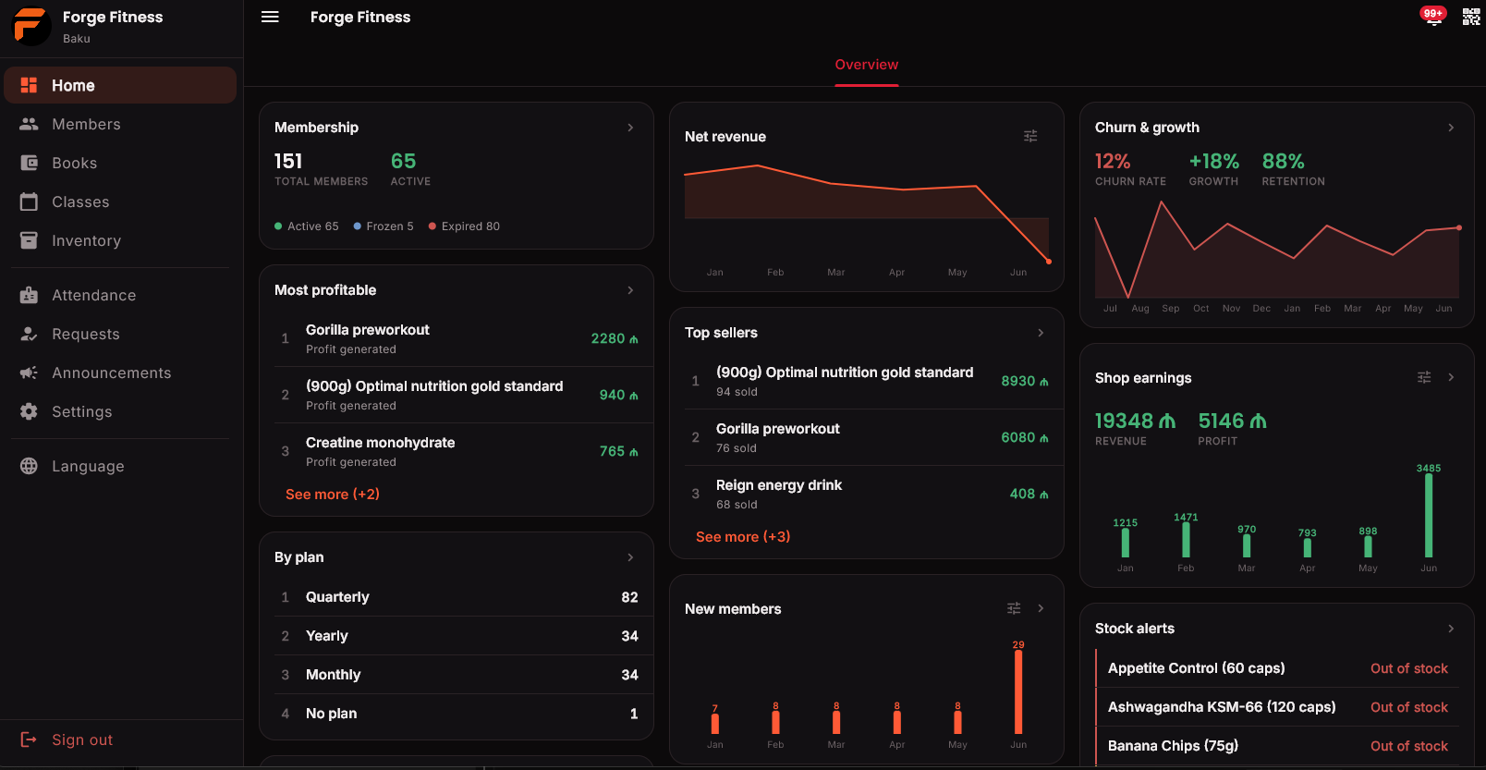The width and height of the screenshot is (1486, 770).
Task: Click See more (+3) under Top sellers
Action: click(743, 537)
